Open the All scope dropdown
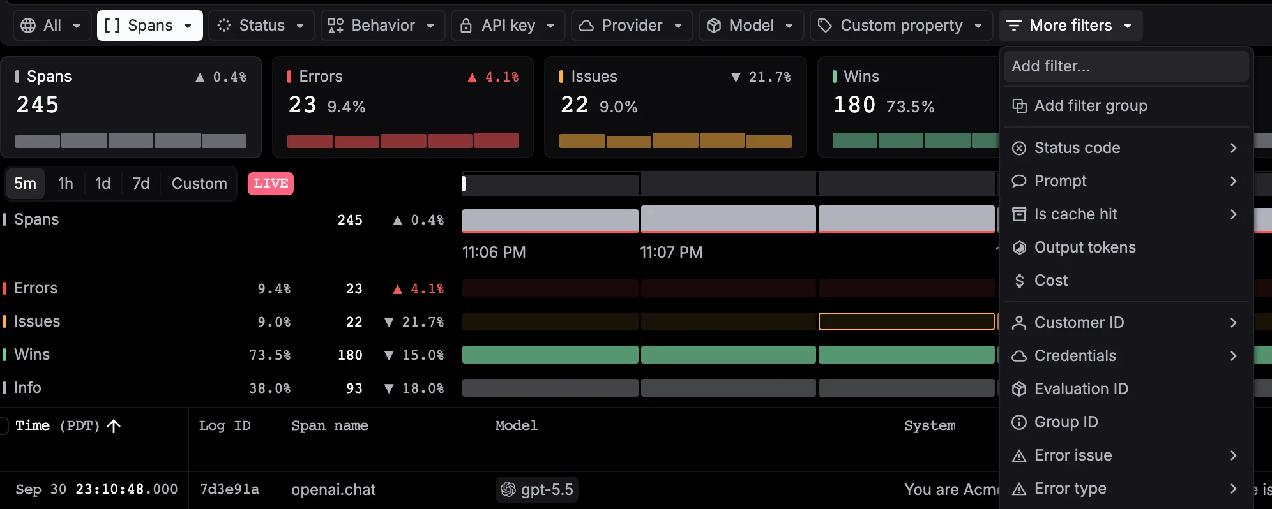Screen dimensions: 1272x509 point(51,26)
